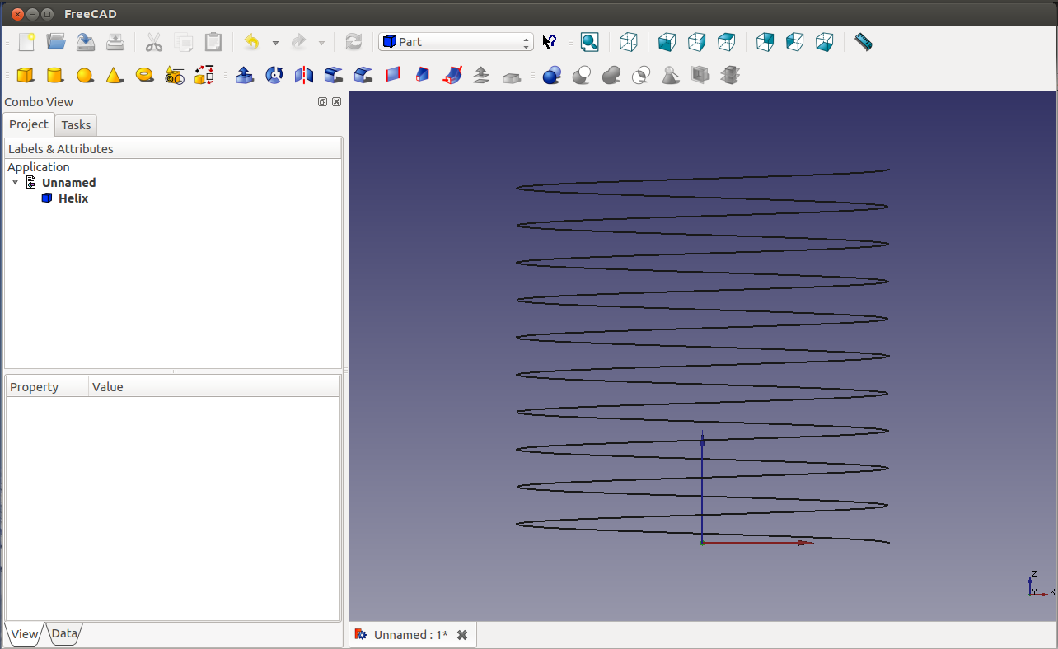Select the Extrude tool
Screen dimensions: 1058x649
point(245,76)
